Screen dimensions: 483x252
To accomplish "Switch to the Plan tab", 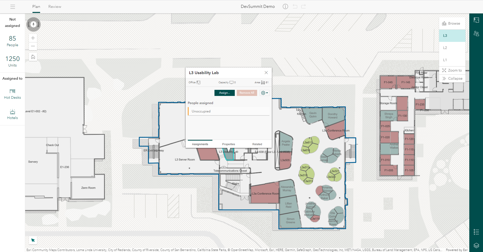I will pos(36,7).
